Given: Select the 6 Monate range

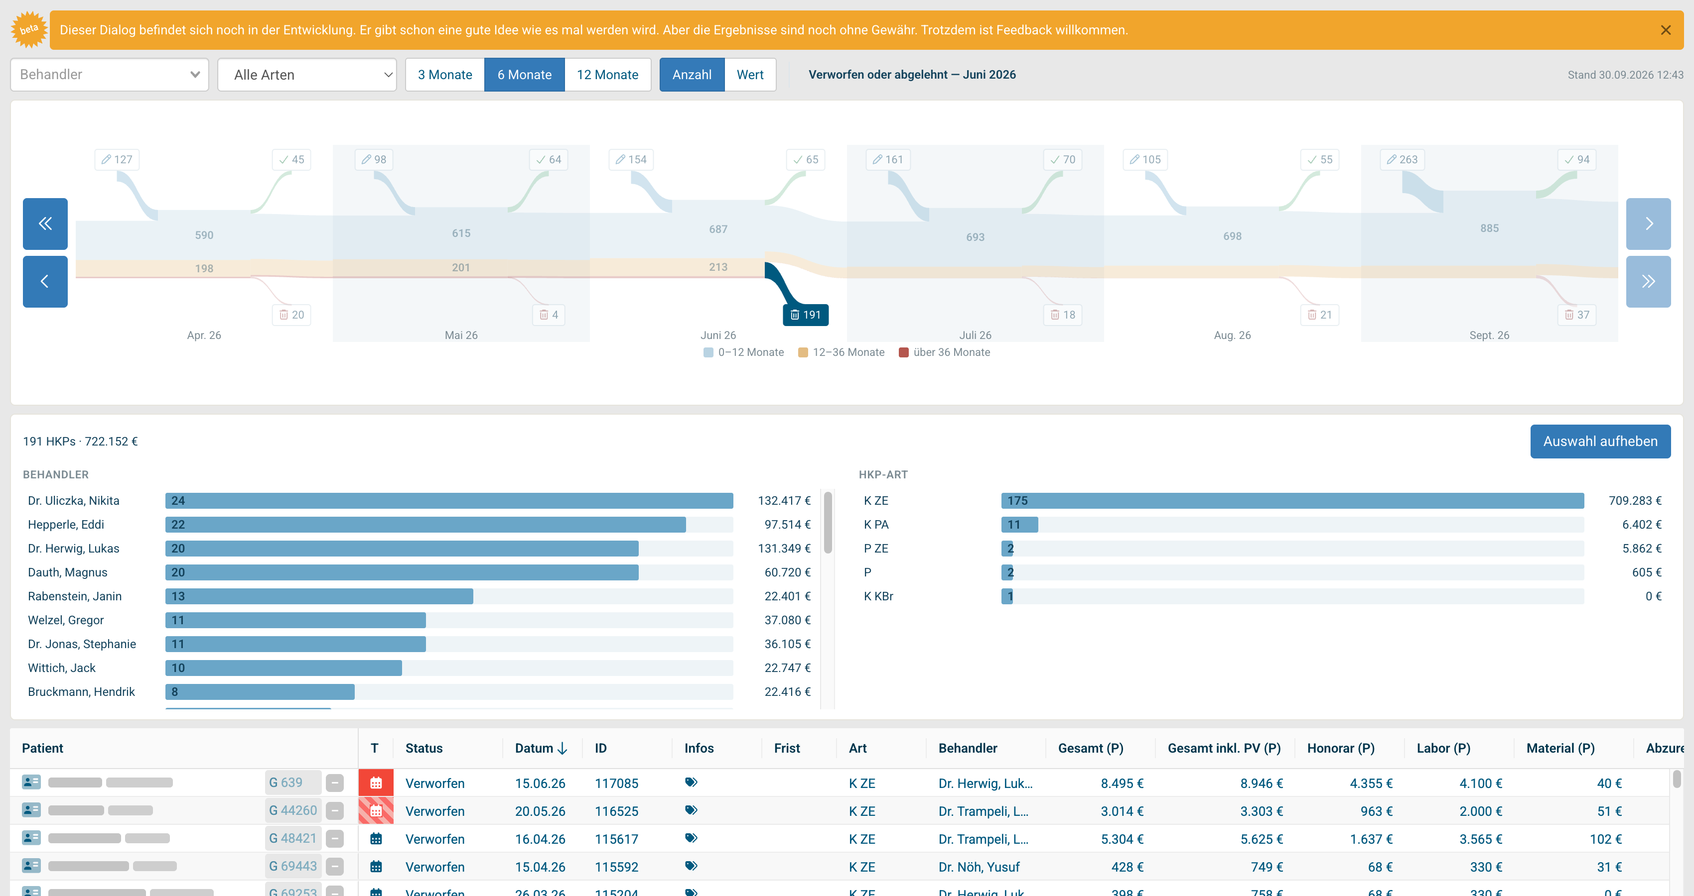Looking at the screenshot, I should click(524, 75).
